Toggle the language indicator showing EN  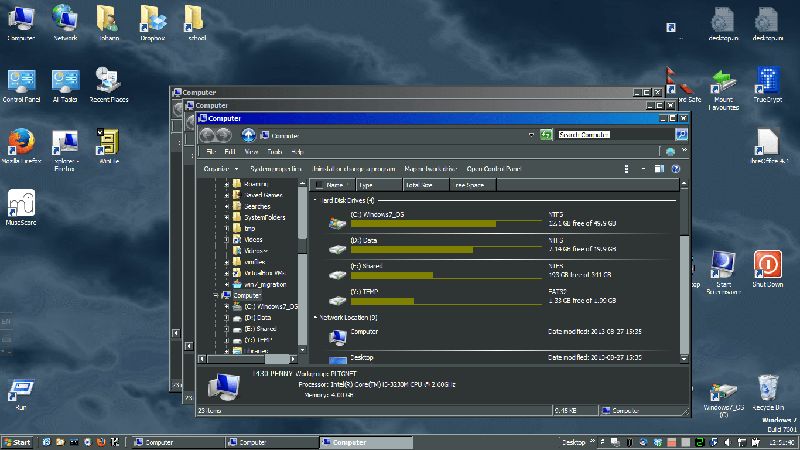tap(6, 321)
